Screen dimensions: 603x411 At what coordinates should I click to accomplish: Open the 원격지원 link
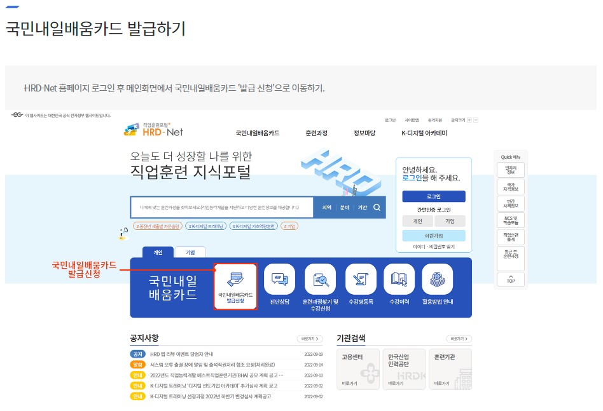435,120
